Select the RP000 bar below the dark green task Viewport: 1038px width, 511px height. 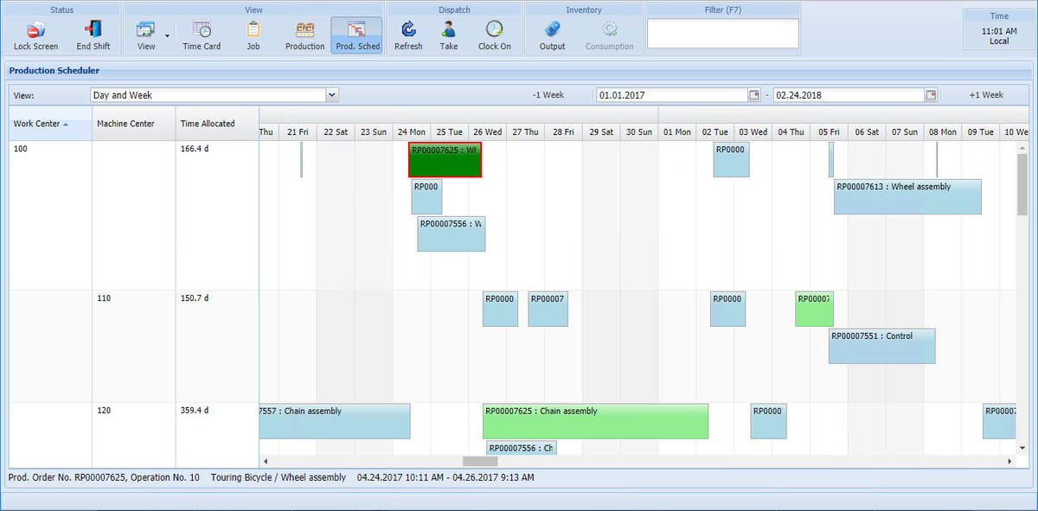pos(426,196)
